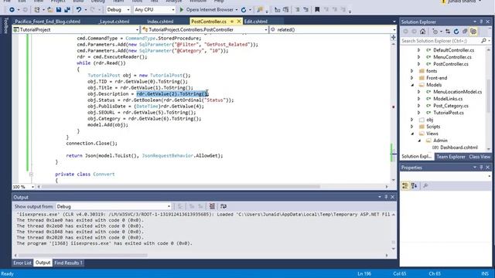Click the Save All icon
This screenshot has height=278, width=495.
67,10
